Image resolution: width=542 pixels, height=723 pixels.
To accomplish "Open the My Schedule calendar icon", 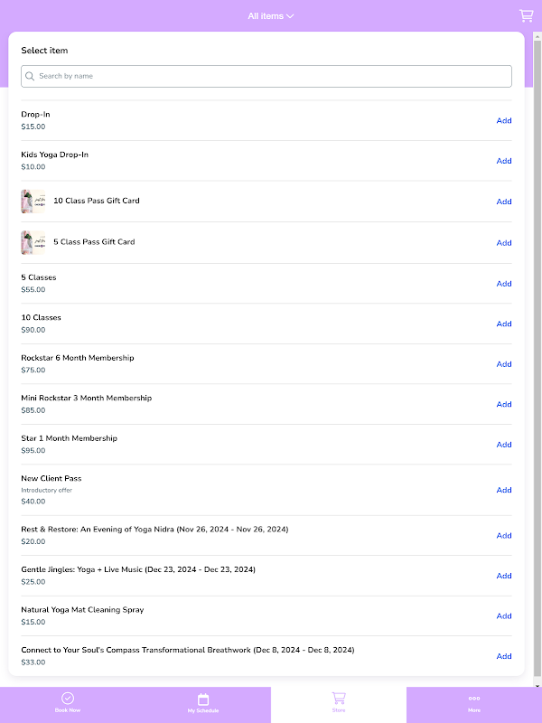I will [x=203, y=699].
